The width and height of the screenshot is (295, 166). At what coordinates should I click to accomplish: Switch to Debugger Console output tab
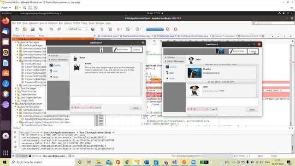tap(29, 132)
